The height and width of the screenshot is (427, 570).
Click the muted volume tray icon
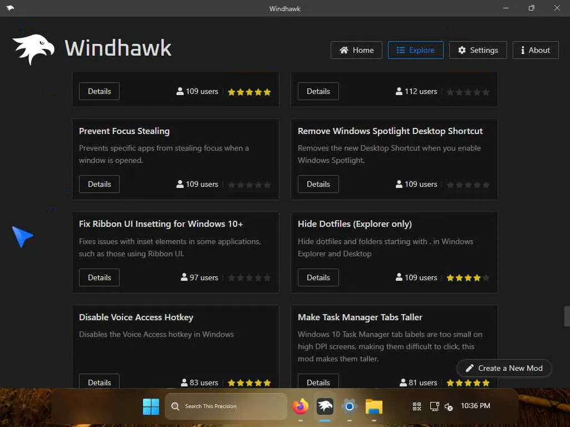[x=449, y=406]
